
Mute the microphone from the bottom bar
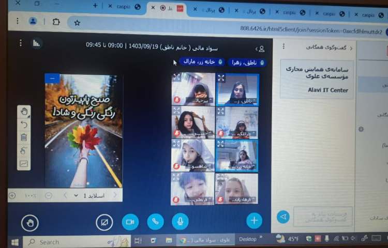tap(180, 221)
